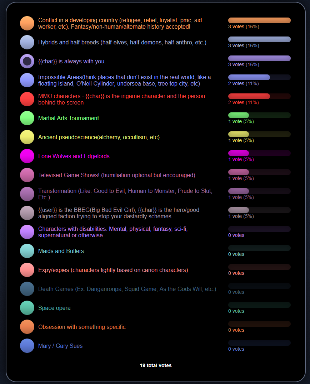310x384 pixels.
Task: Click the Transformation option text
Action: (125, 194)
